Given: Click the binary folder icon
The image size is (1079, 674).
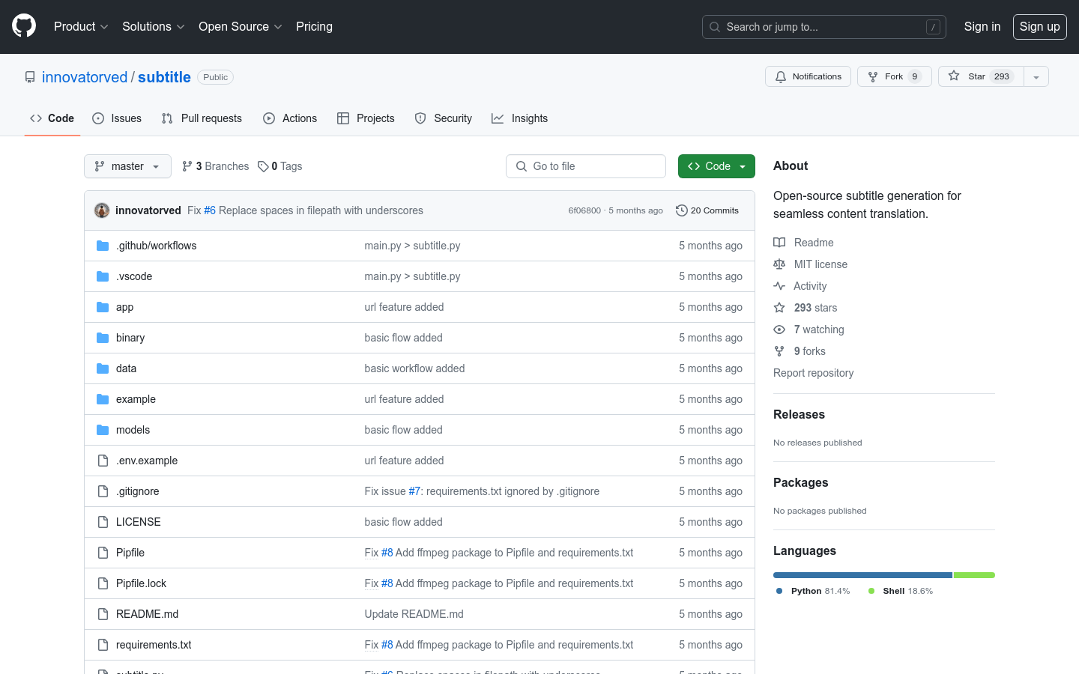Looking at the screenshot, I should [103, 338].
